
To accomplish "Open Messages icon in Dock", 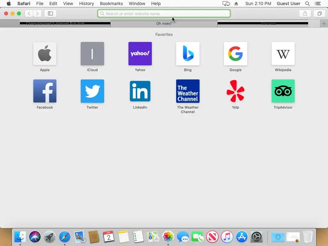I will (x=183, y=237).
